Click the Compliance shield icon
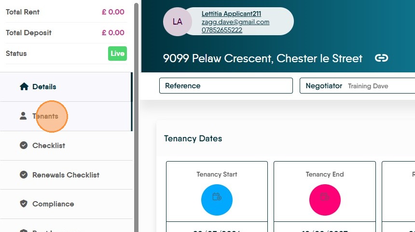The image size is (415, 232). 23,204
